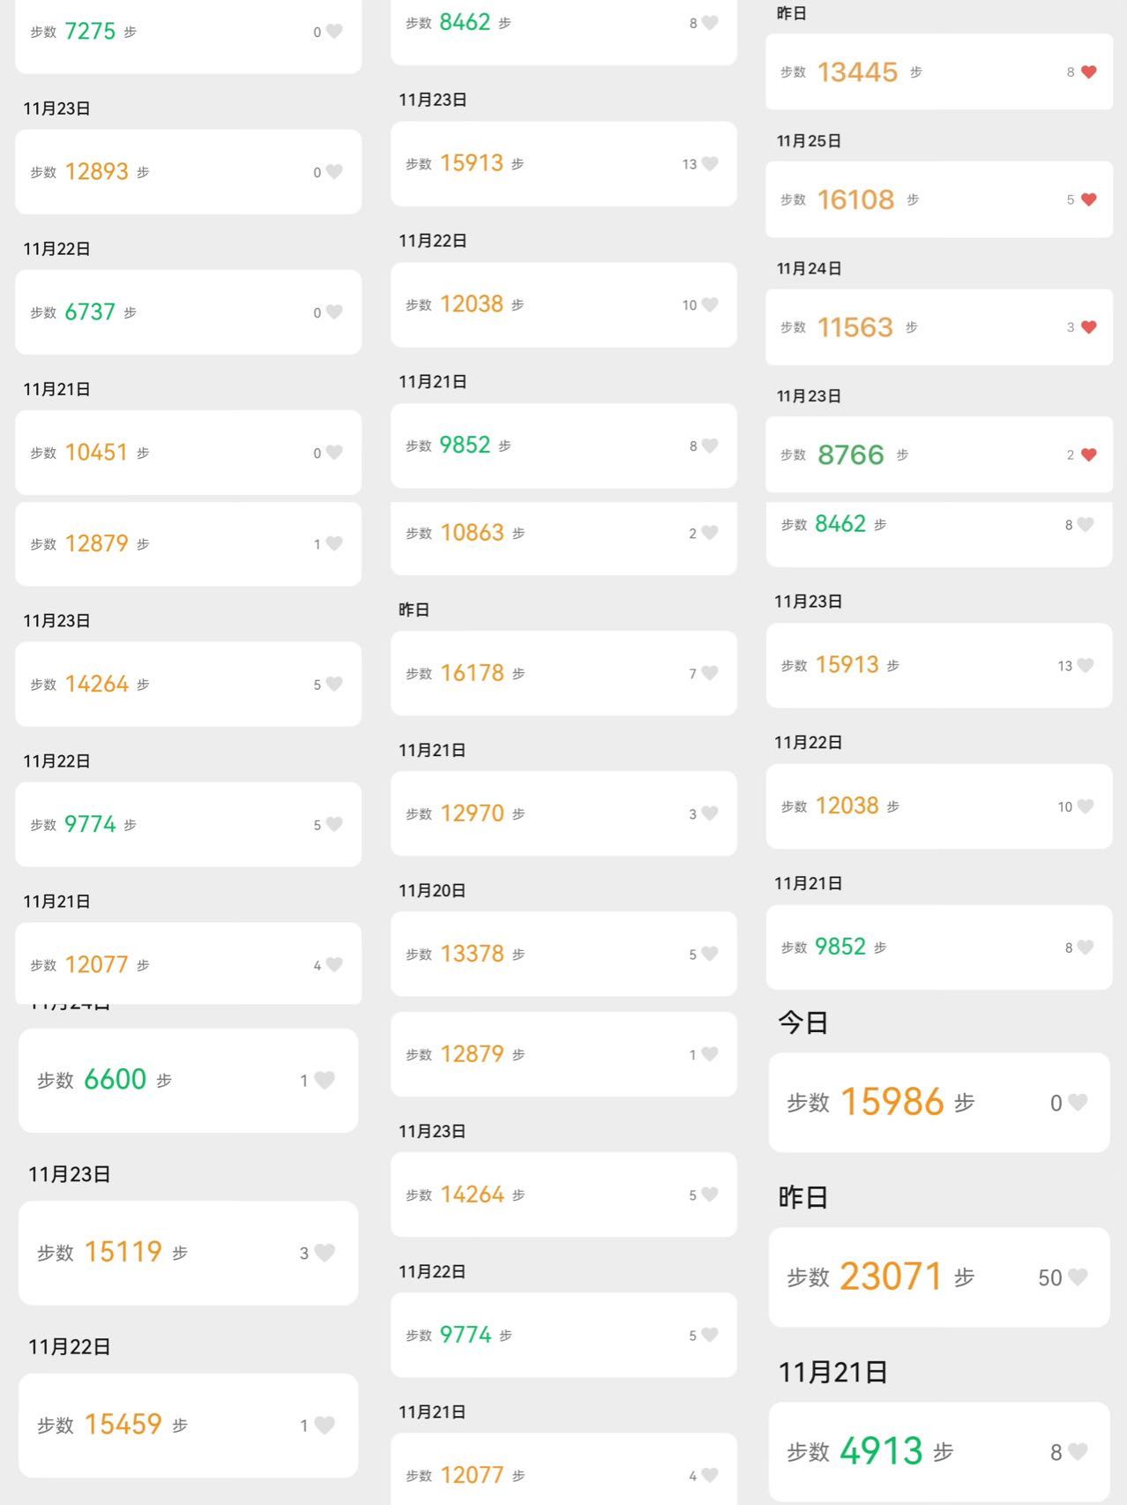Tap the heart beside the 50 likes count
The height and width of the screenshot is (1505, 1127).
pos(1078,1277)
